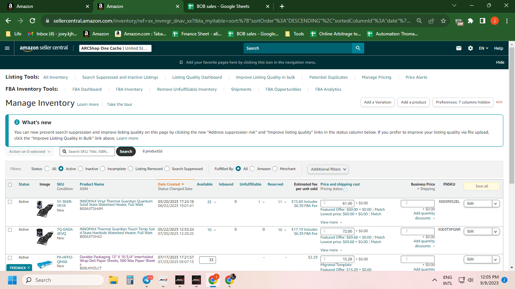Click the magnifier search button in header
The image size is (515, 289).
coord(358,48)
